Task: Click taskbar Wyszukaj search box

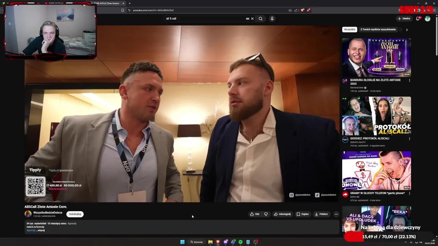Action: tap(196, 242)
